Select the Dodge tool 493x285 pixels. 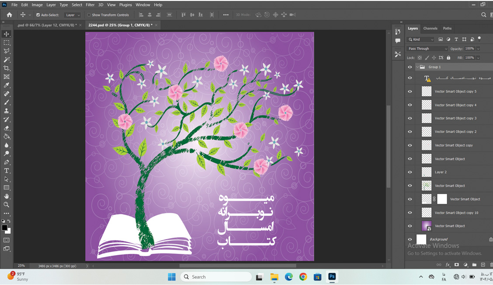click(6, 154)
